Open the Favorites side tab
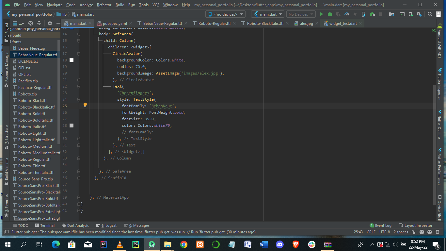 tap(6, 206)
